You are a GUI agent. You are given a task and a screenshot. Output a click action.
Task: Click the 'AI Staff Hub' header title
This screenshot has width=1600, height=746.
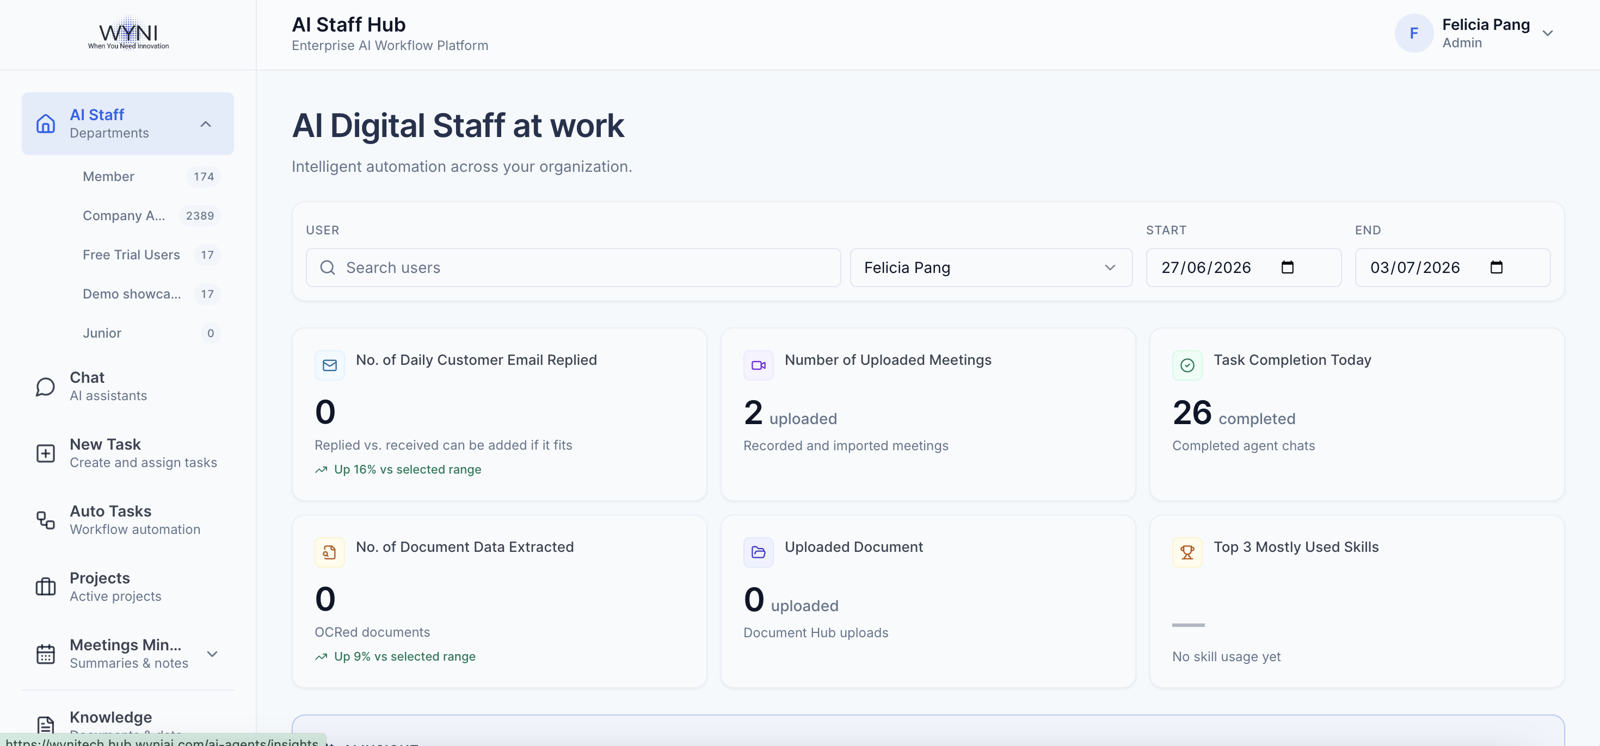(x=348, y=25)
